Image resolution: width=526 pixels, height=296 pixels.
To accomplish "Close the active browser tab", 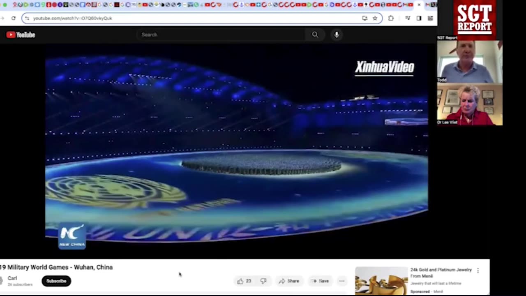I will click(419, 5).
